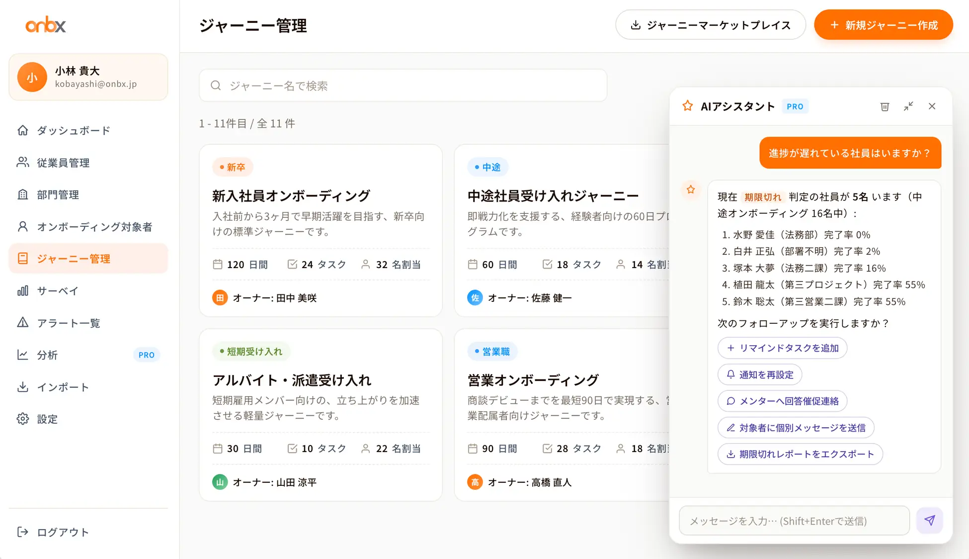Viewport: 969px width, 559px height.
Task: Open 中途社員受け入れジャーニー card title
Action: click(553, 196)
